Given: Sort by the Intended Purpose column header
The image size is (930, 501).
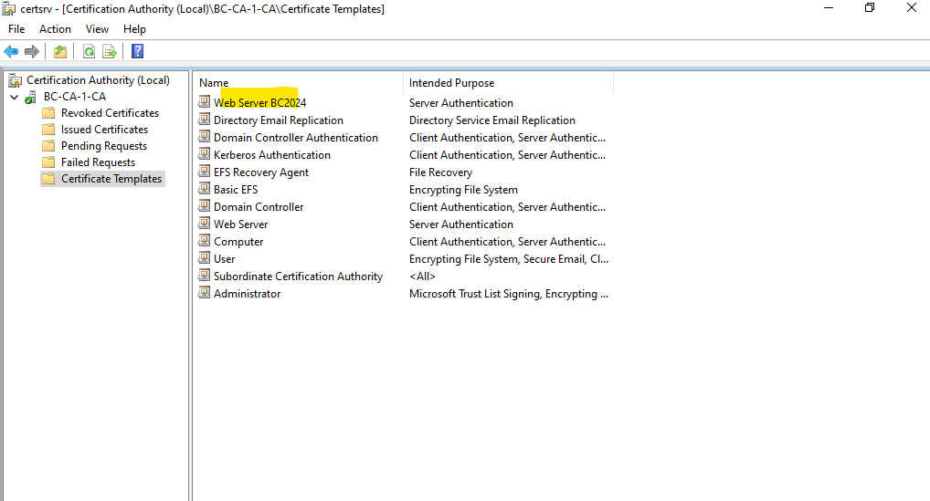Looking at the screenshot, I should pyautogui.click(x=508, y=83).
